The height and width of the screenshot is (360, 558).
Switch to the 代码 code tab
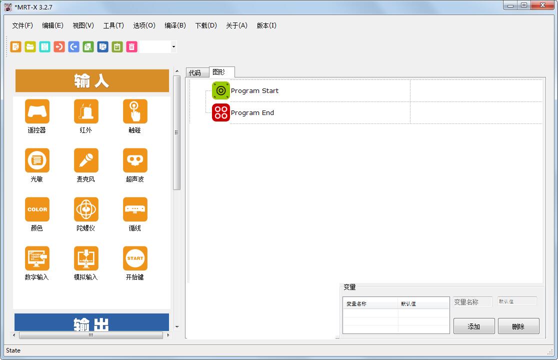(x=197, y=72)
